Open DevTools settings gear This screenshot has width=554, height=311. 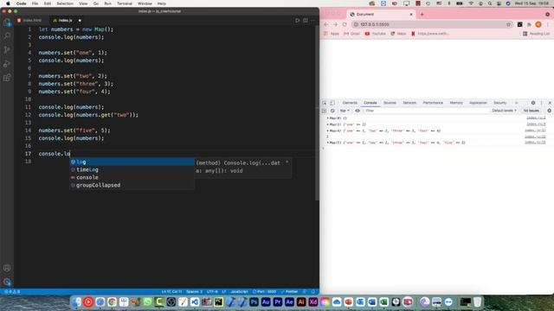click(x=533, y=103)
